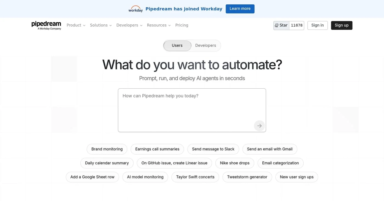Screen dimensions: 384x201
Task: Switch to the Developers toggle option
Action: coord(206,46)
